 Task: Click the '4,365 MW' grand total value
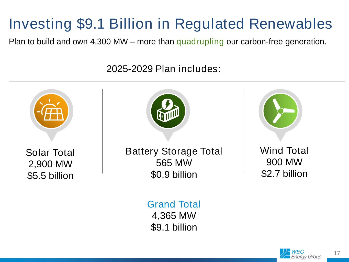[x=174, y=216]
